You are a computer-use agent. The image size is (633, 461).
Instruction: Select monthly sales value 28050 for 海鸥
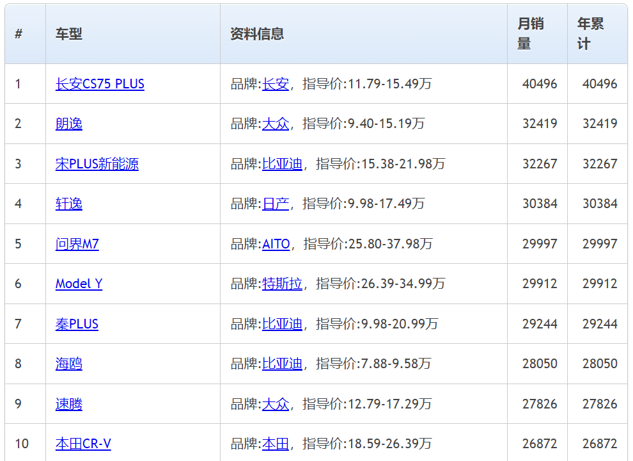[540, 364]
